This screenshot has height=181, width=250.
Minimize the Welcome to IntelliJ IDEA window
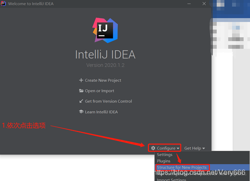(189, 4)
